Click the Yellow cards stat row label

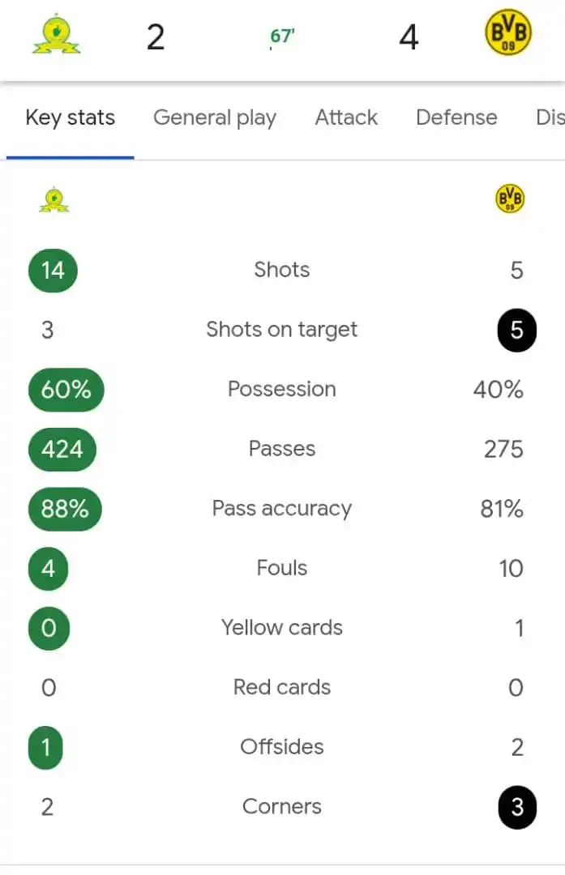pyautogui.click(x=282, y=628)
